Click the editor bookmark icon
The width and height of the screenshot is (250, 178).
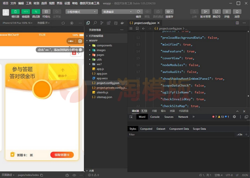point(137,29)
